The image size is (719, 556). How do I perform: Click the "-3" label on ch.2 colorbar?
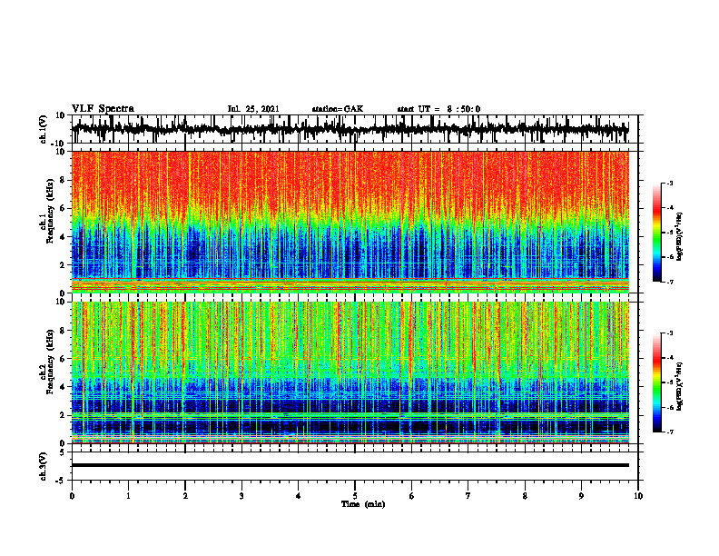[x=670, y=333]
